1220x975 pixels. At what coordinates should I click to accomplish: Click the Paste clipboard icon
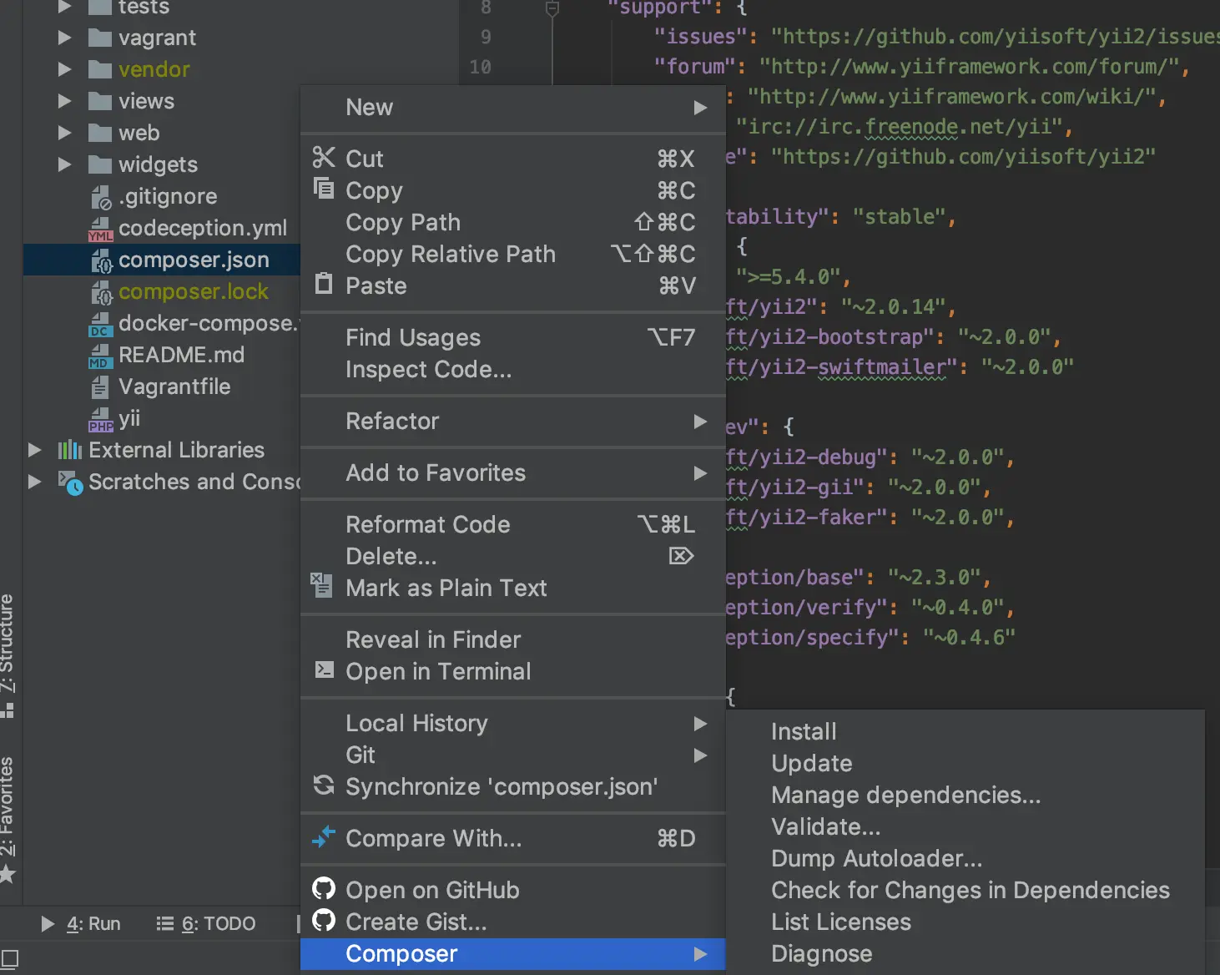pos(323,284)
